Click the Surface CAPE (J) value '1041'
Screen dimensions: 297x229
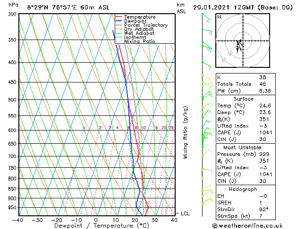(x=265, y=132)
